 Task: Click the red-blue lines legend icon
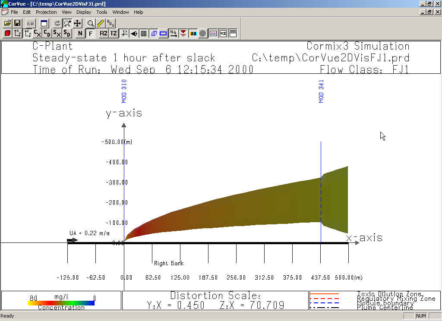[x=213, y=33]
